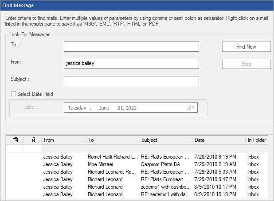Image resolution: width=274 pixels, height=201 pixels.
Task: Sort results by From column header
Action: [63, 140]
